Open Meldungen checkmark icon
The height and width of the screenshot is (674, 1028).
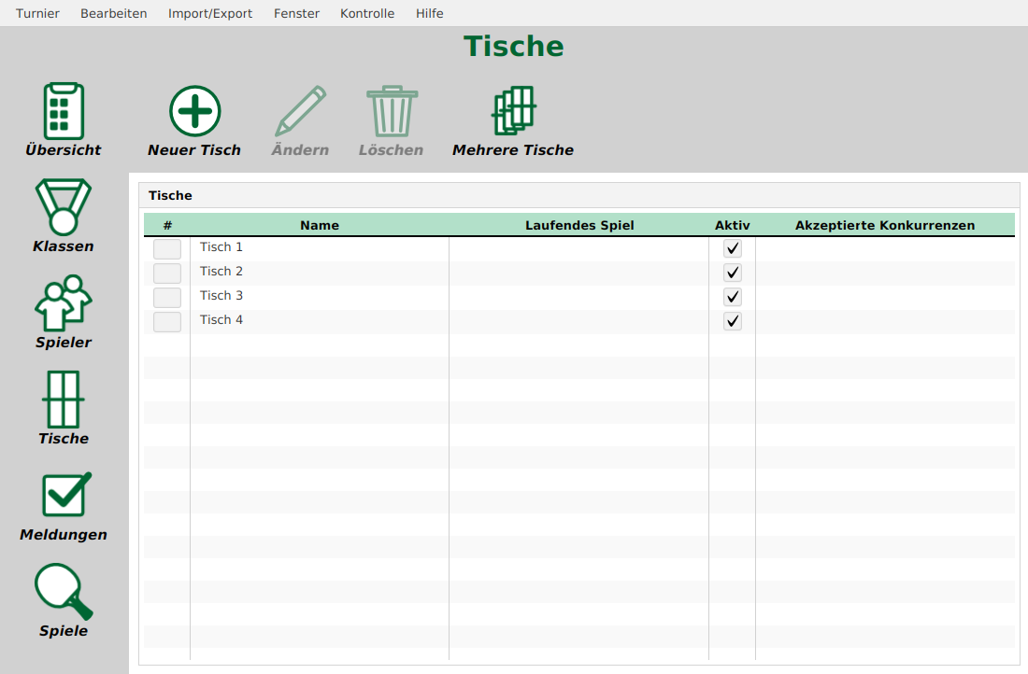(64, 496)
